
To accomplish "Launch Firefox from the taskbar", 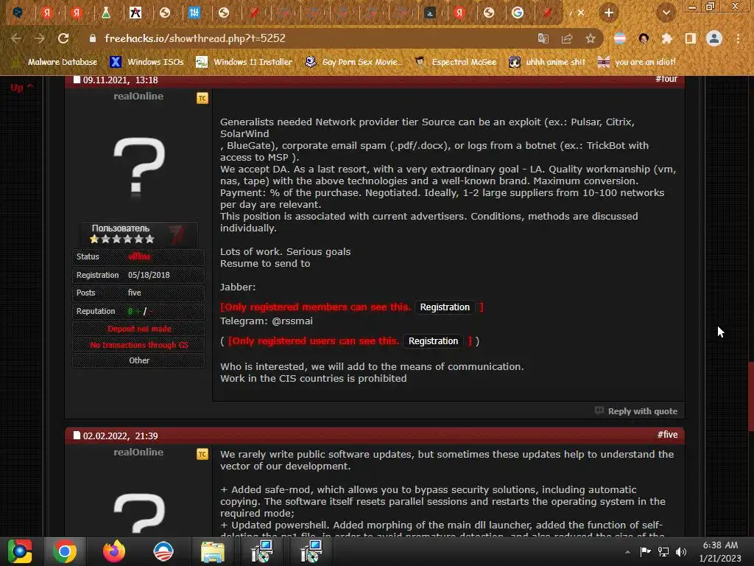I will click(x=114, y=551).
